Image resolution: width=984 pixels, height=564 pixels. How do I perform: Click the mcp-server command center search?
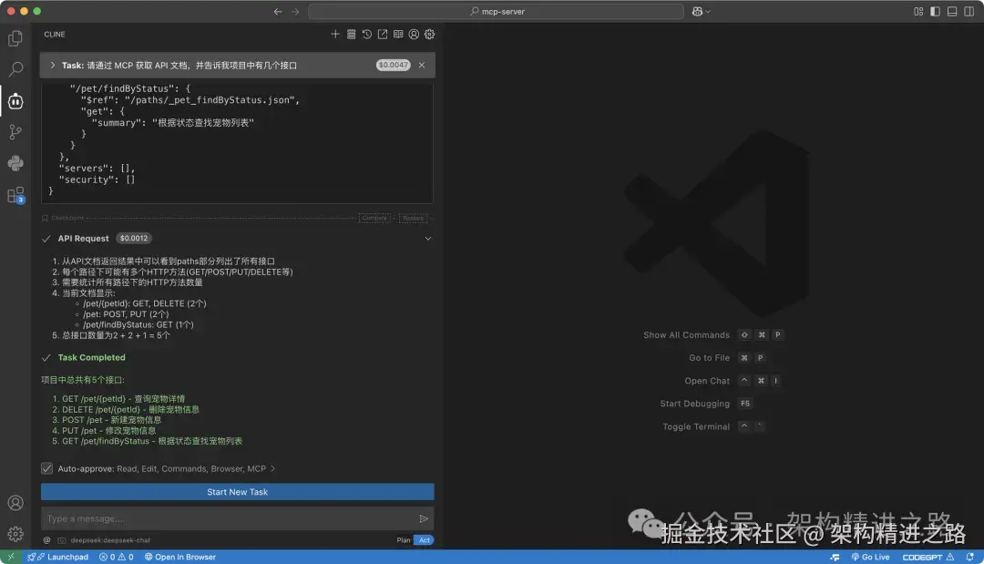496,11
